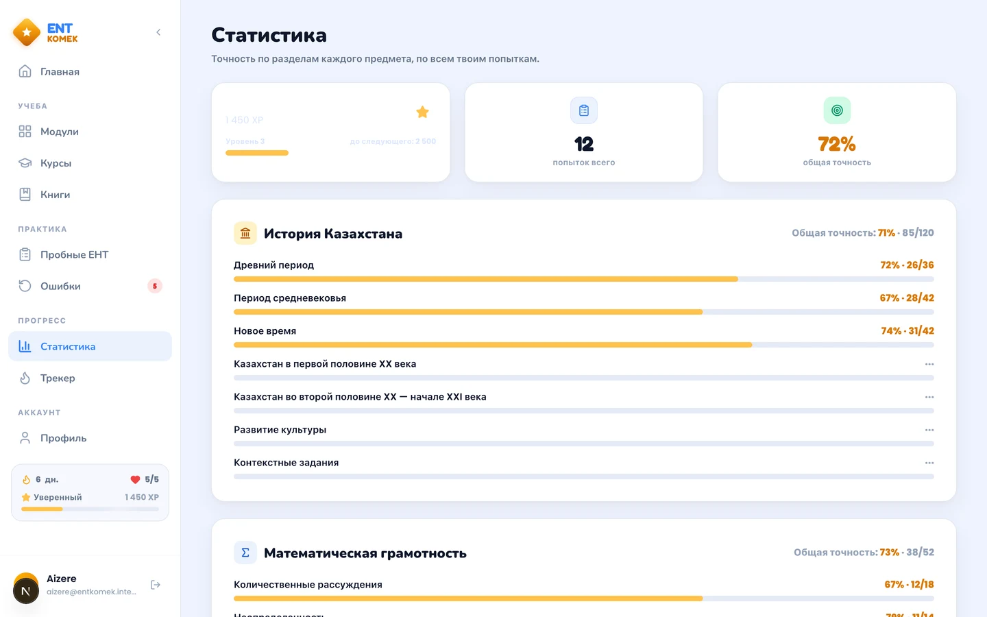Click the Общая точность 73% · 38/52 summary
Image resolution: width=987 pixels, height=617 pixels.
[864, 553]
